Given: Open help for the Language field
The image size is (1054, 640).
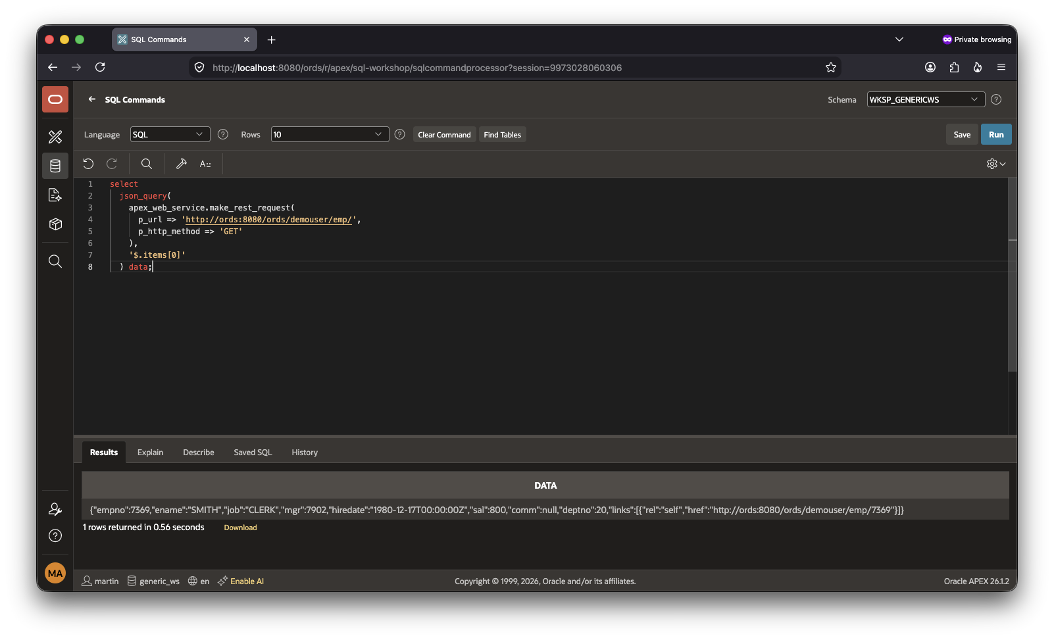Looking at the screenshot, I should (x=223, y=134).
